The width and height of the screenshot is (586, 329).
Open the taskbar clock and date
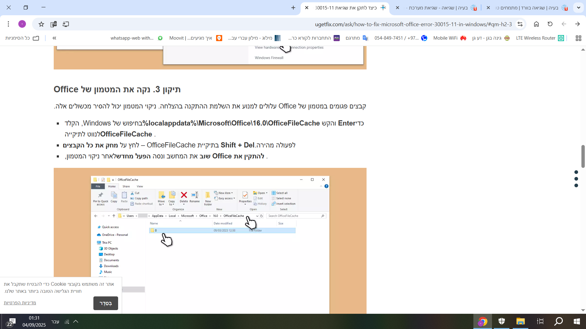pyautogui.click(x=34, y=321)
